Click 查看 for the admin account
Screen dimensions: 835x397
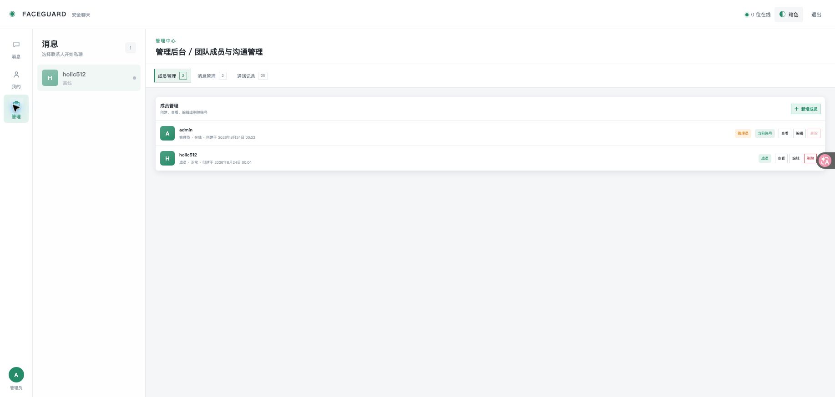(784, 133)
